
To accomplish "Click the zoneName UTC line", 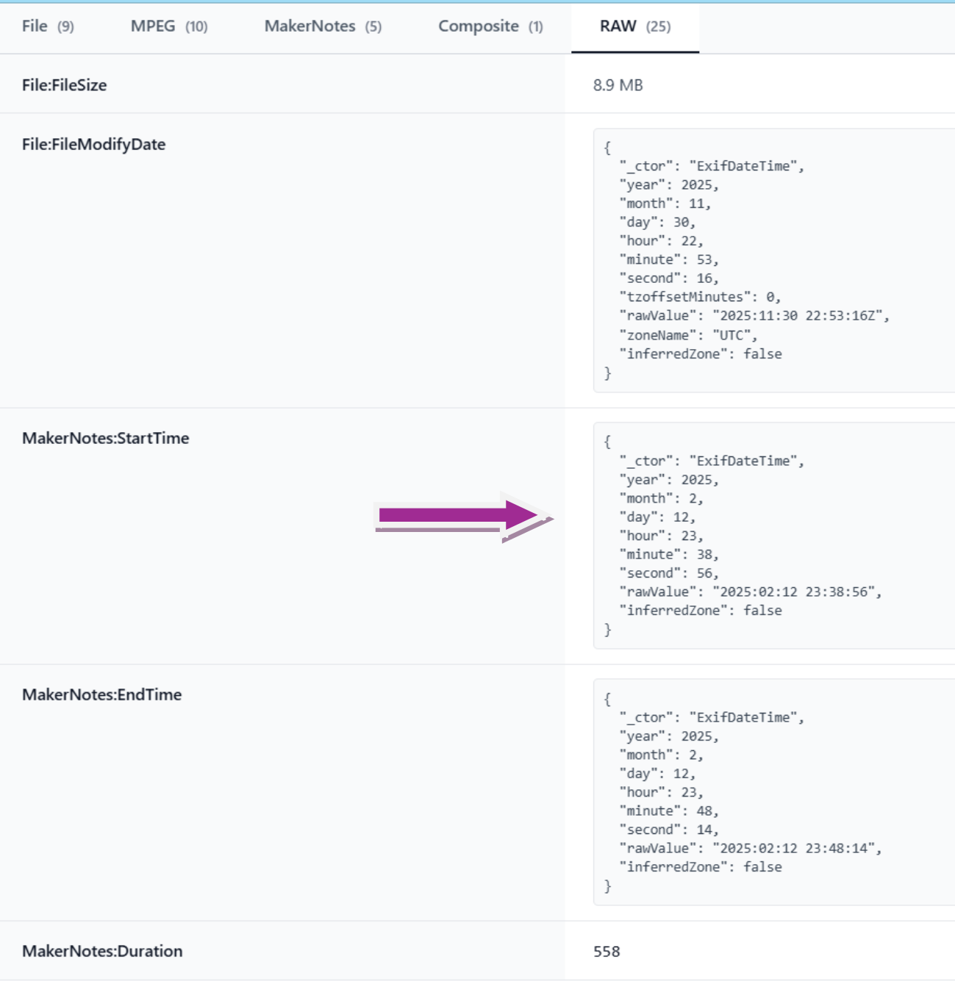I will pos(687,335).
